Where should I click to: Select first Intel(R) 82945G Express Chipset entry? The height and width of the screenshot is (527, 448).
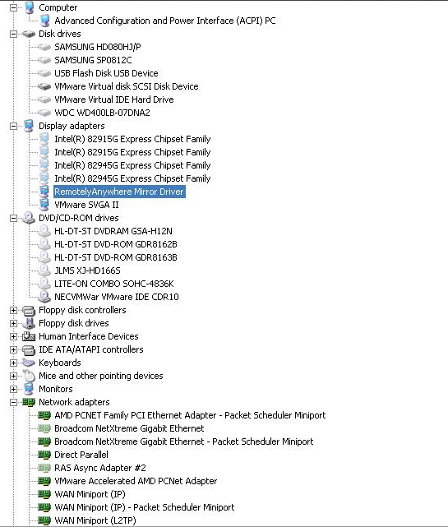pyautogui.click(x=132, y=165)
